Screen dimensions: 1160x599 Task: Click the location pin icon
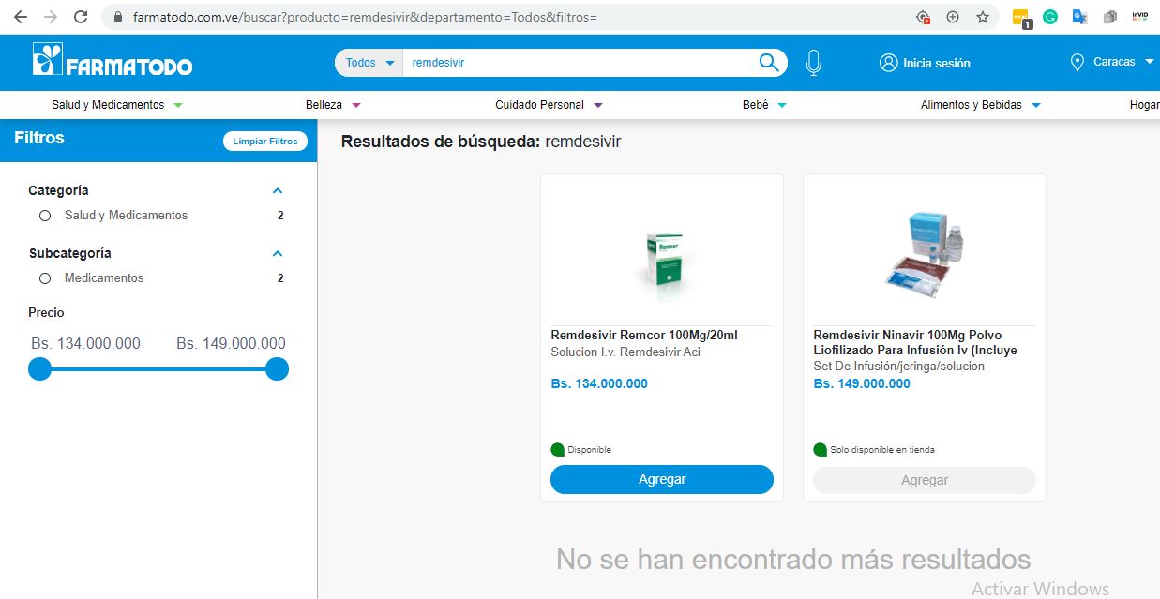[x=1077, y=63]
